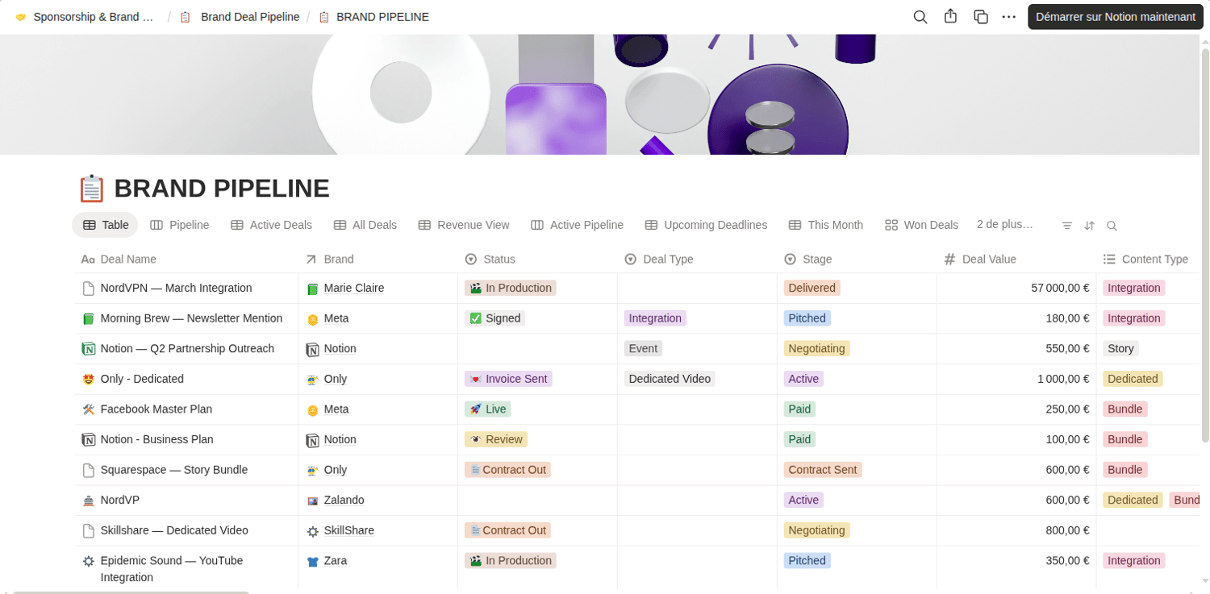
Task: Click the SkillShare brand gear icon
Action: [x=313, y=531]
